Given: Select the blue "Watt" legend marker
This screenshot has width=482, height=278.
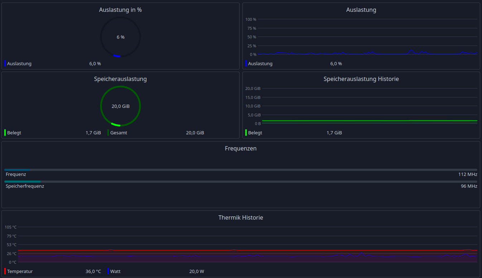Looking at the screenshot, I should coord(108,271).
